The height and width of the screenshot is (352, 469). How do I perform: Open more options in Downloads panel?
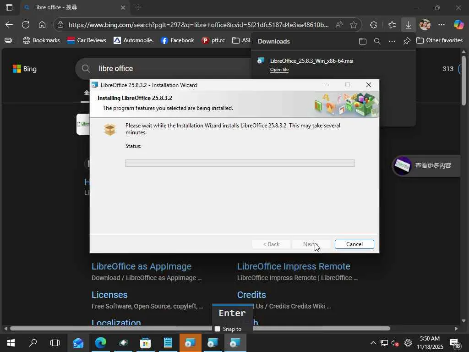pos(392,41)
